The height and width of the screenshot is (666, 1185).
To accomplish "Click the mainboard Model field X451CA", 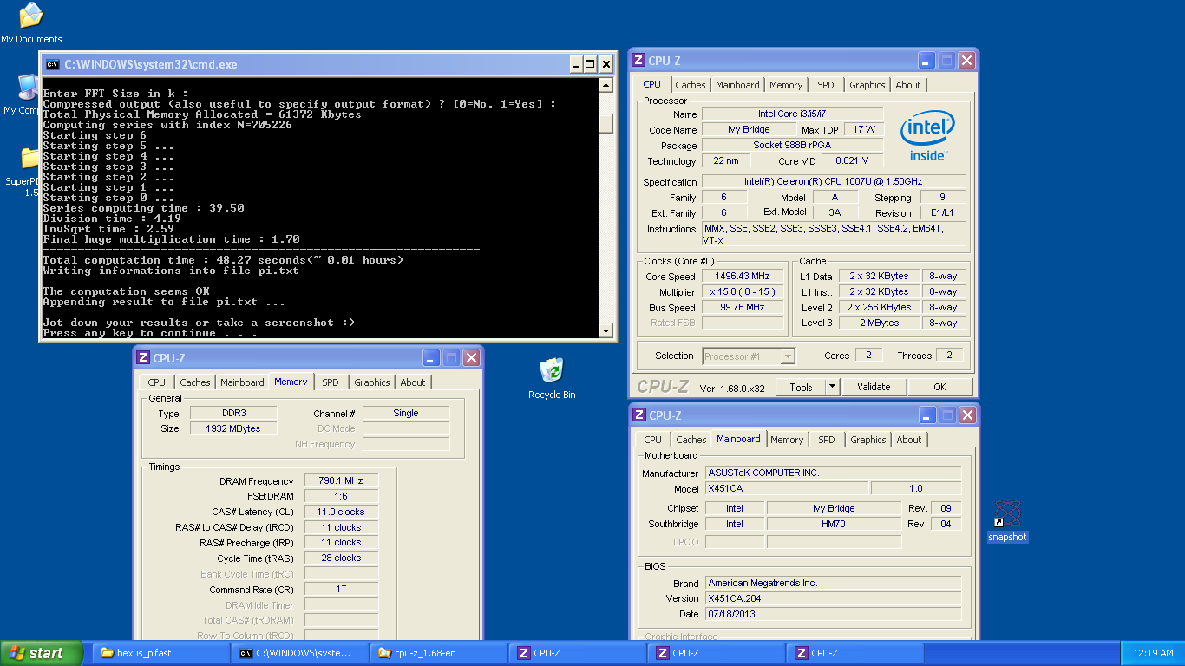I will coord(786,489).
